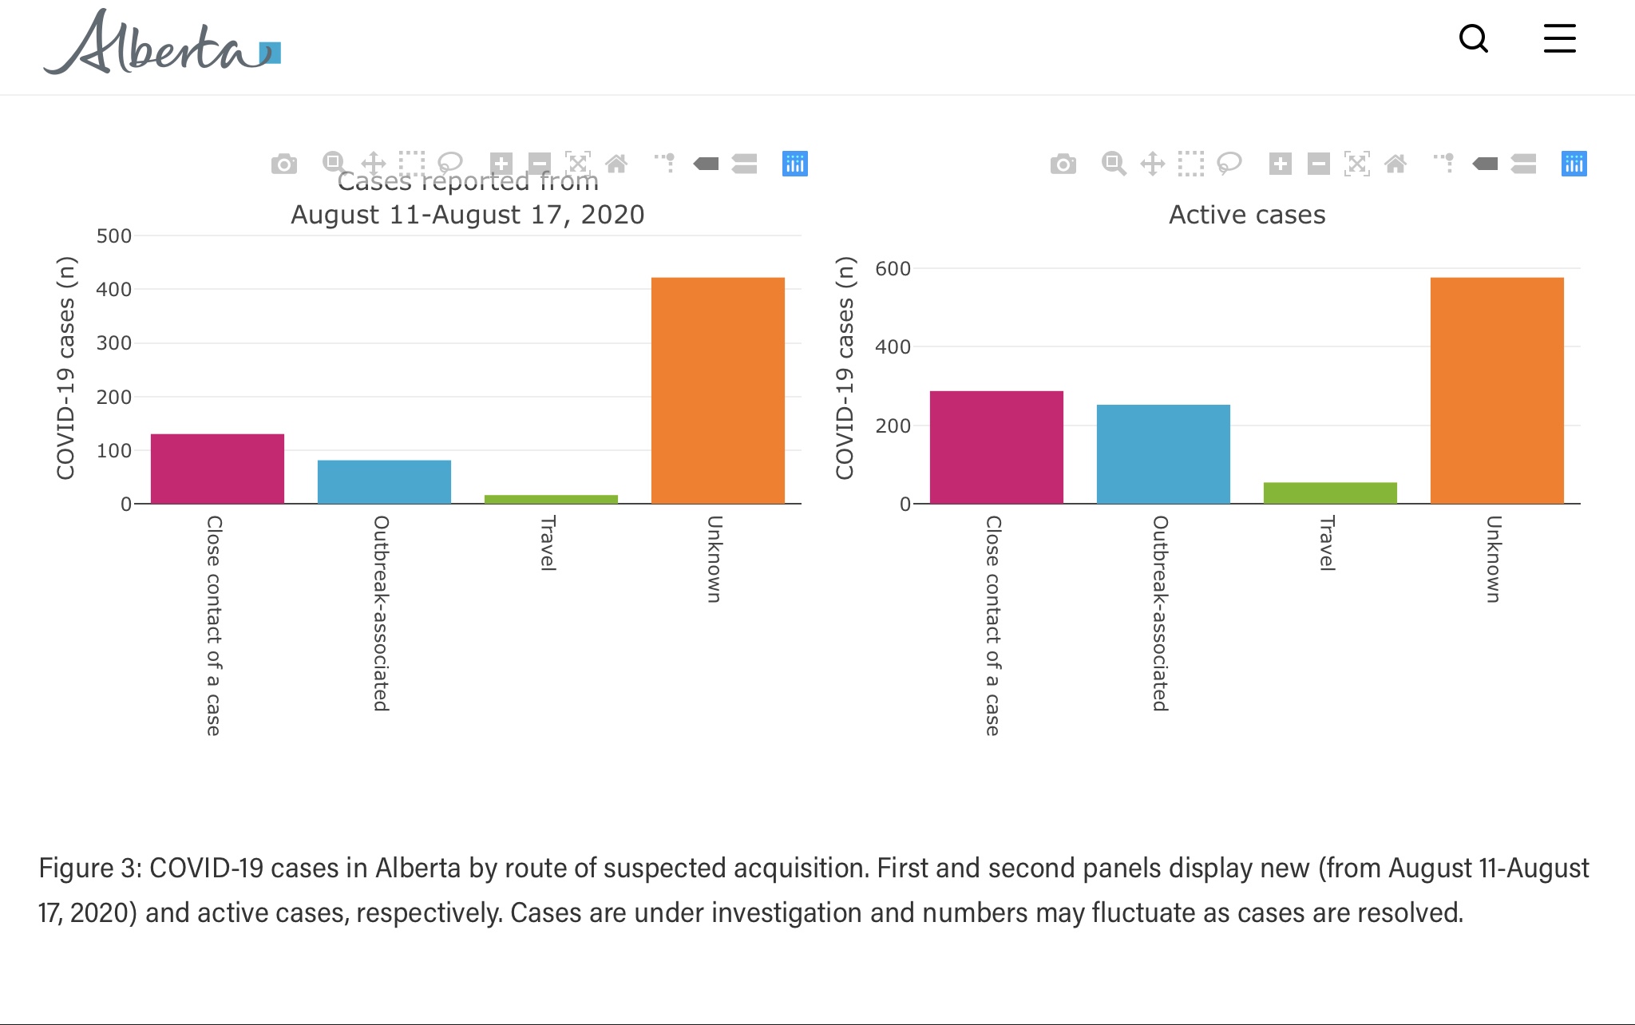
Task: Zoom in on the left chart
Action: (x=501, y=164)
